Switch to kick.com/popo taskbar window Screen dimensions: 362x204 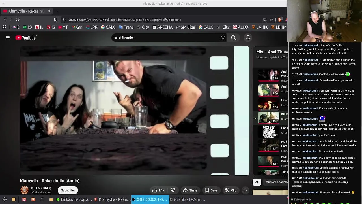point(74,199)
